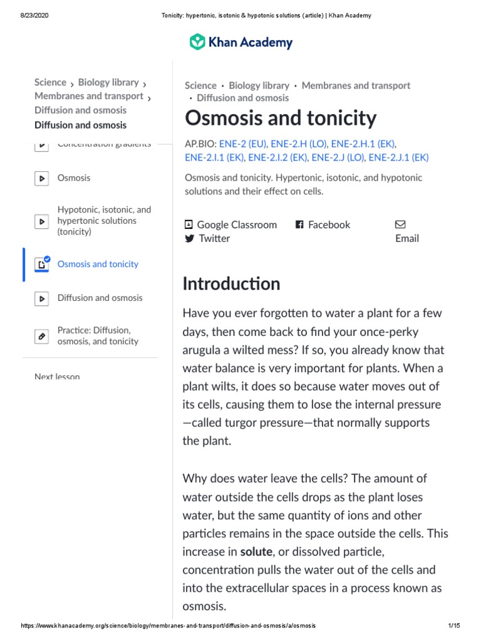Click the Next lesson label in sidebar

coord(57,377)
